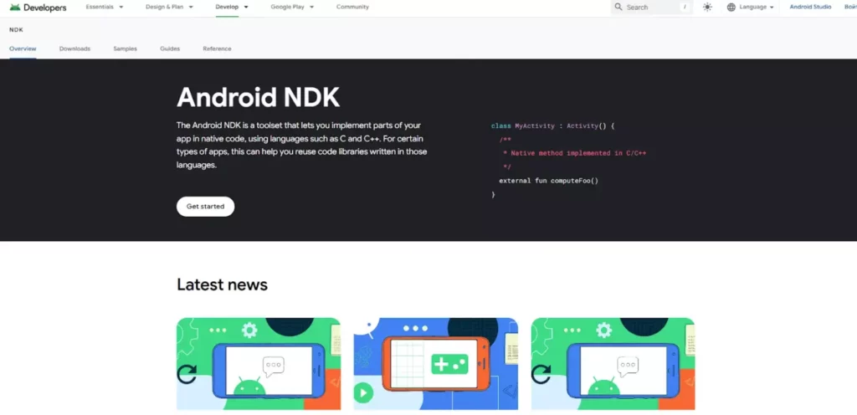The image size is (857, 415).
Task: Expand the Essentials dropdown menu
Action: (x=105, y=7)
